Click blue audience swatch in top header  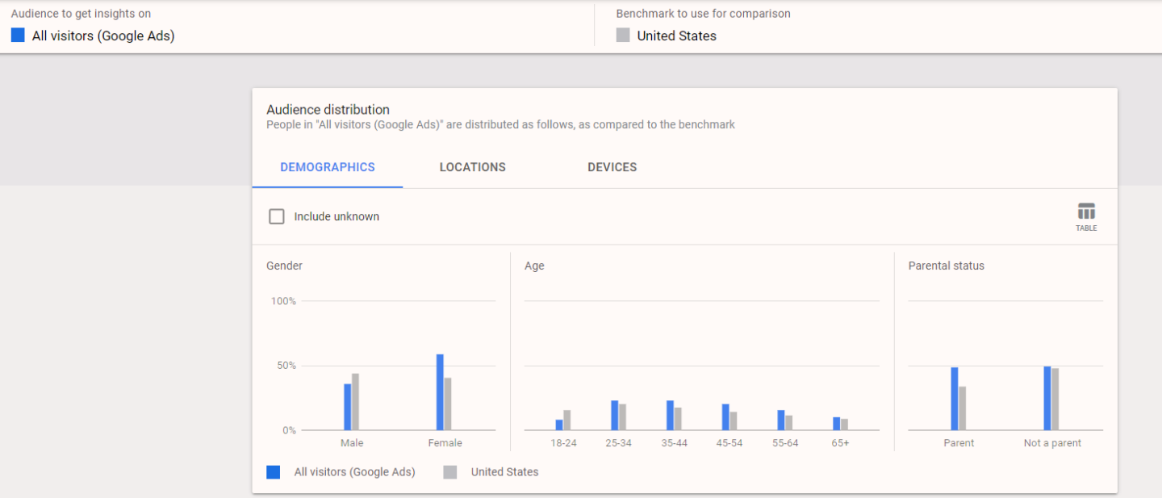[x=18, y=36]
